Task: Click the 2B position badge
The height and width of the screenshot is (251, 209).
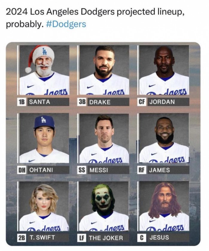Action: pyautogui.click(x=22, y=238)
